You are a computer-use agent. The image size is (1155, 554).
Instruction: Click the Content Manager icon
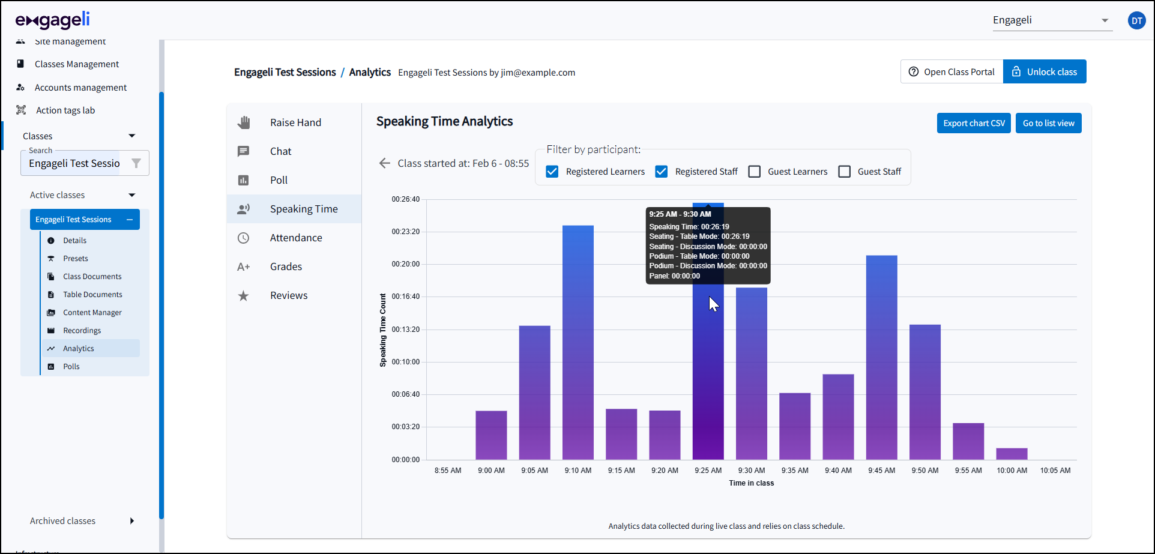(51, 312)
